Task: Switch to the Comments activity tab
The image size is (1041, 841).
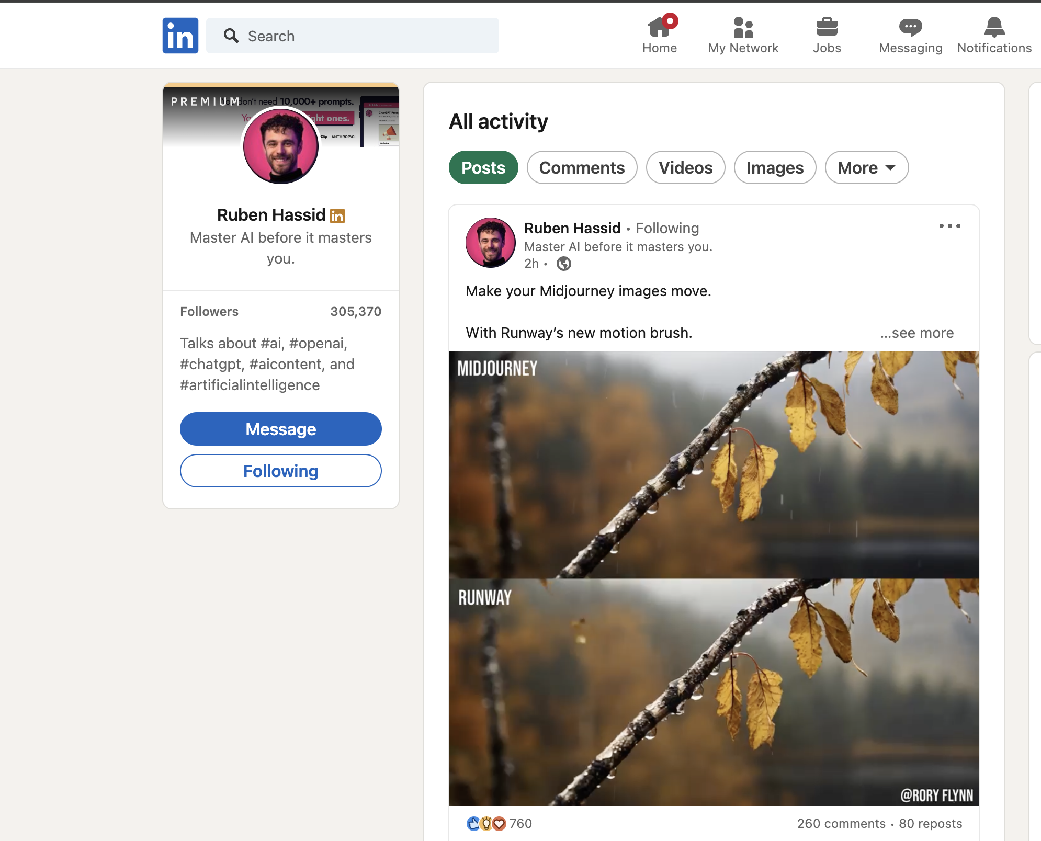Action: pyautogui.click(x=582, y=167)
